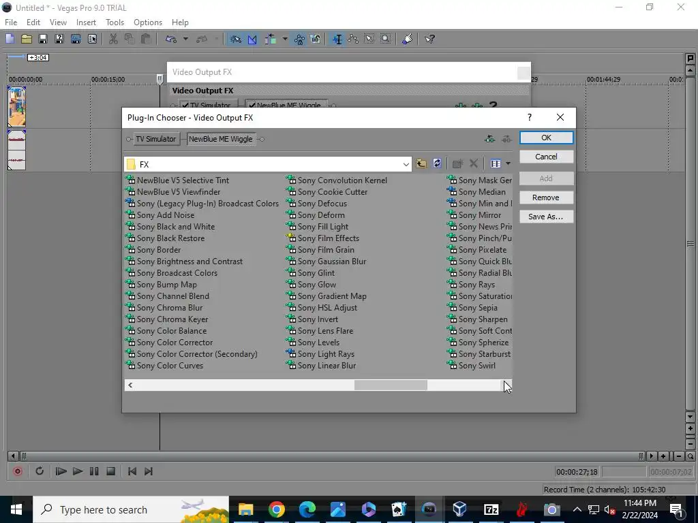698x523 pixels.
Task: Select Sony Film Effects plug-in
Action: pos(322,238)
